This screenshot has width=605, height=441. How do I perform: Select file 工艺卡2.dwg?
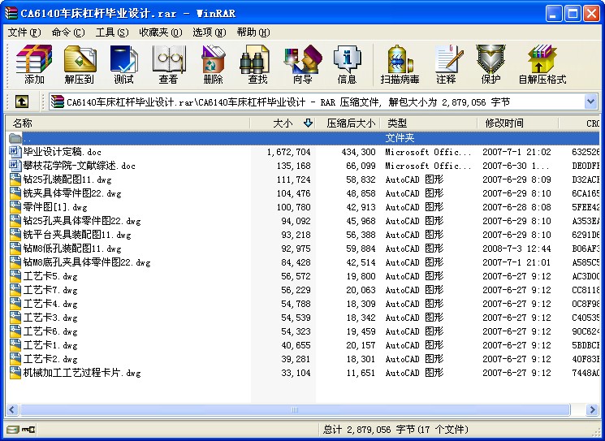[50, 359]
